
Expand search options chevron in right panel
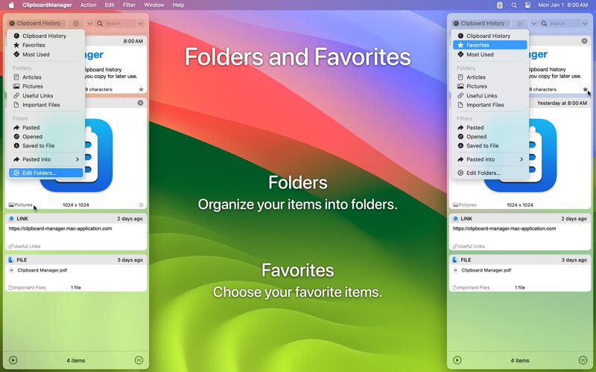pos(585,24)
